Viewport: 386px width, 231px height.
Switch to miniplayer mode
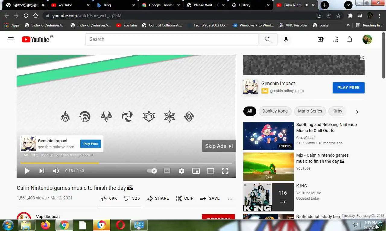pyautogui.click(x=196, y=171)
